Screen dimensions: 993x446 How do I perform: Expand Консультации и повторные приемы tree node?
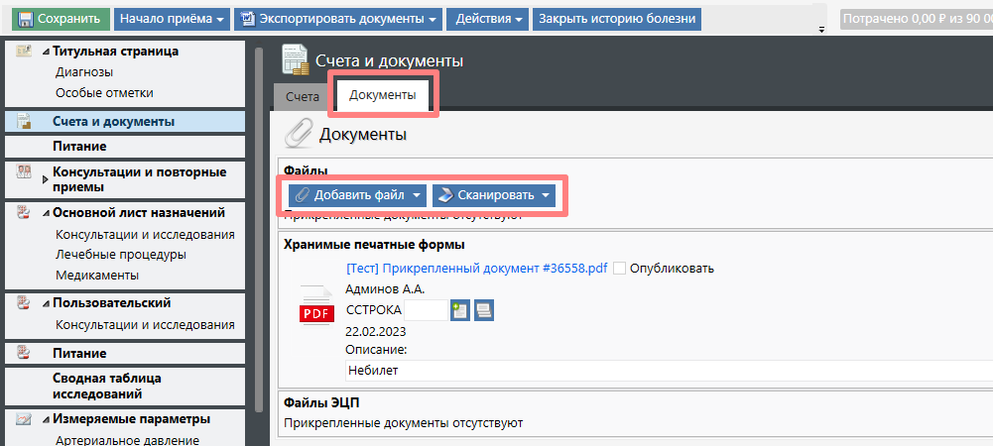pos(45,179)
